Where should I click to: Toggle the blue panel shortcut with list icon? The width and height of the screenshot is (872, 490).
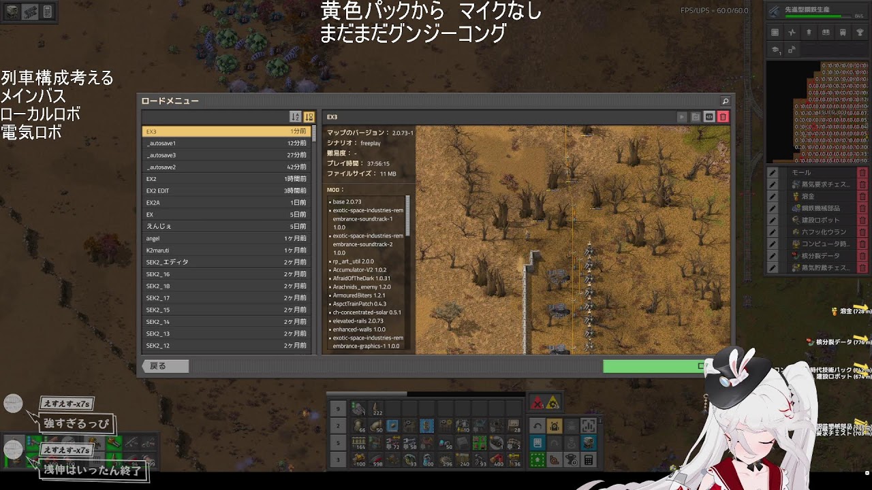click(x=538, y=443)
